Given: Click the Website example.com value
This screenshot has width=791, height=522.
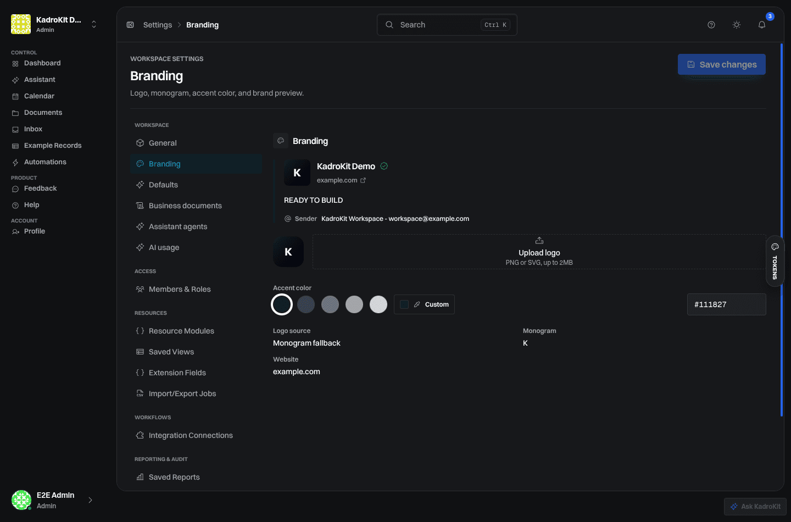Looking at the screenshot, I should tap(297, 371).
